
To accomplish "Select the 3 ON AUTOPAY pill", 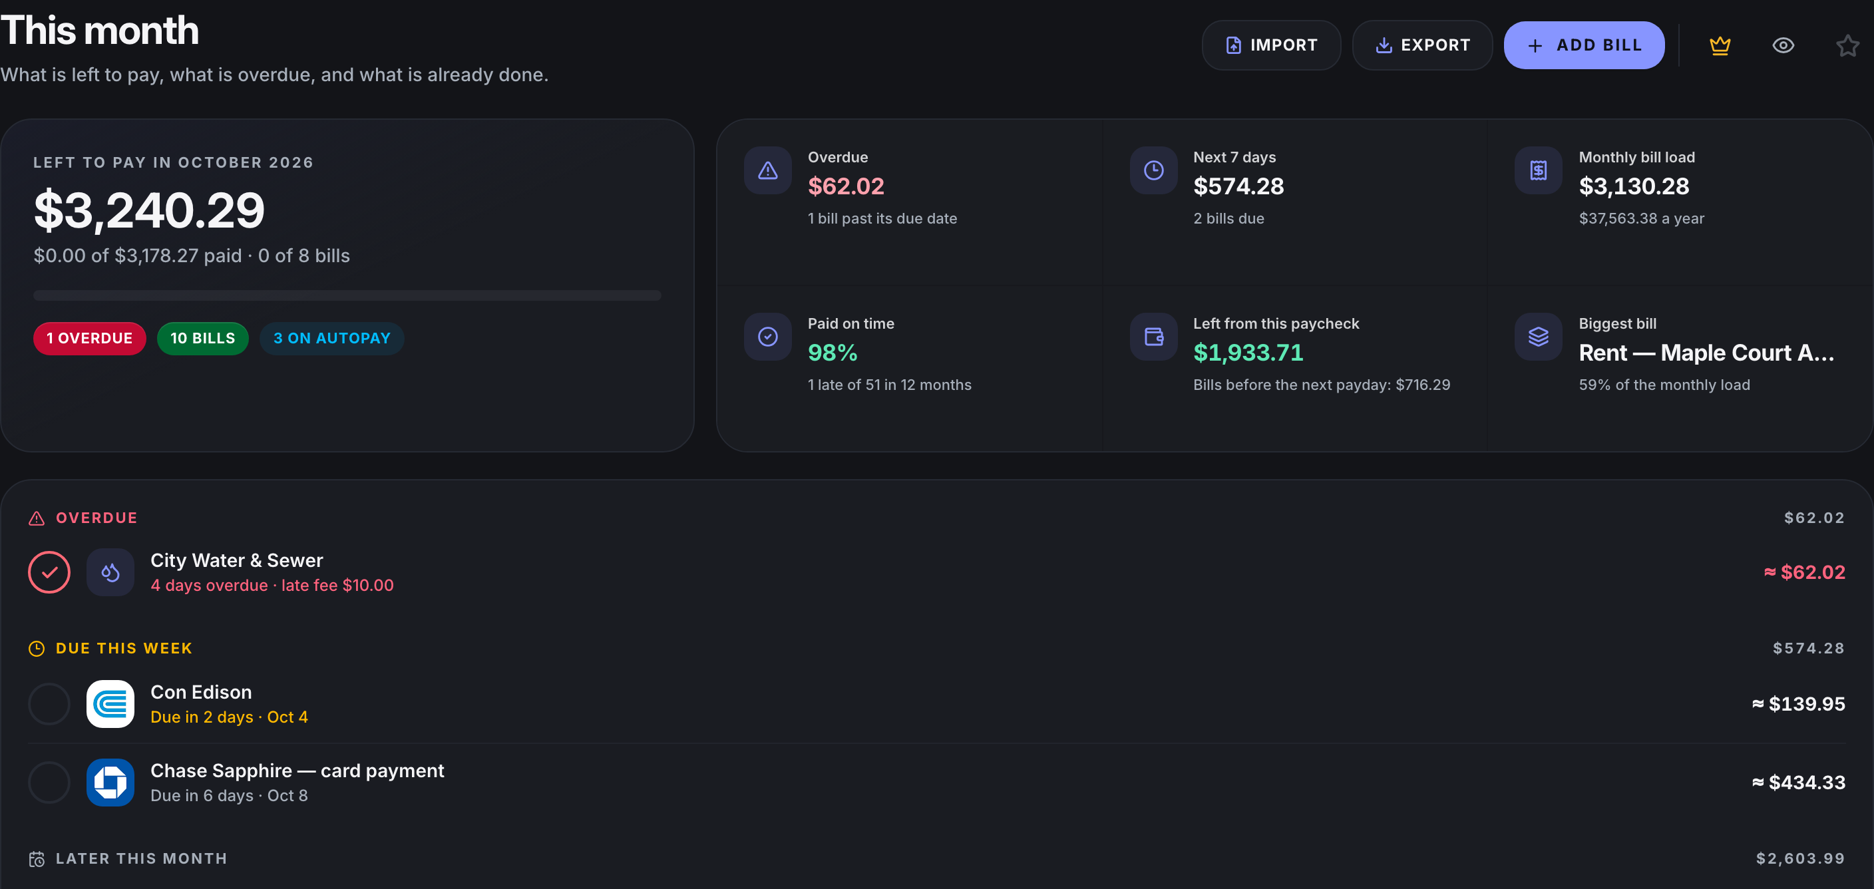I will pos(331,338).
